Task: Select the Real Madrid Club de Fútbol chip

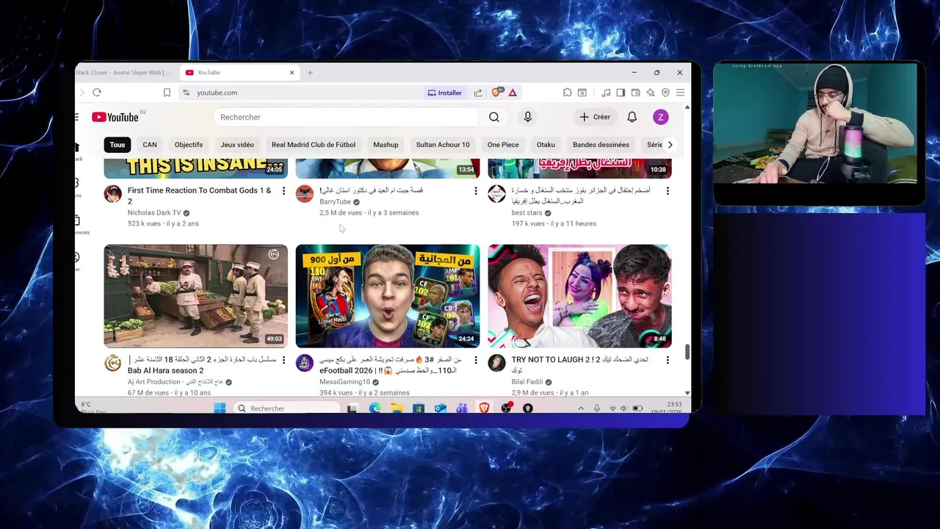Action: [314, 145]
